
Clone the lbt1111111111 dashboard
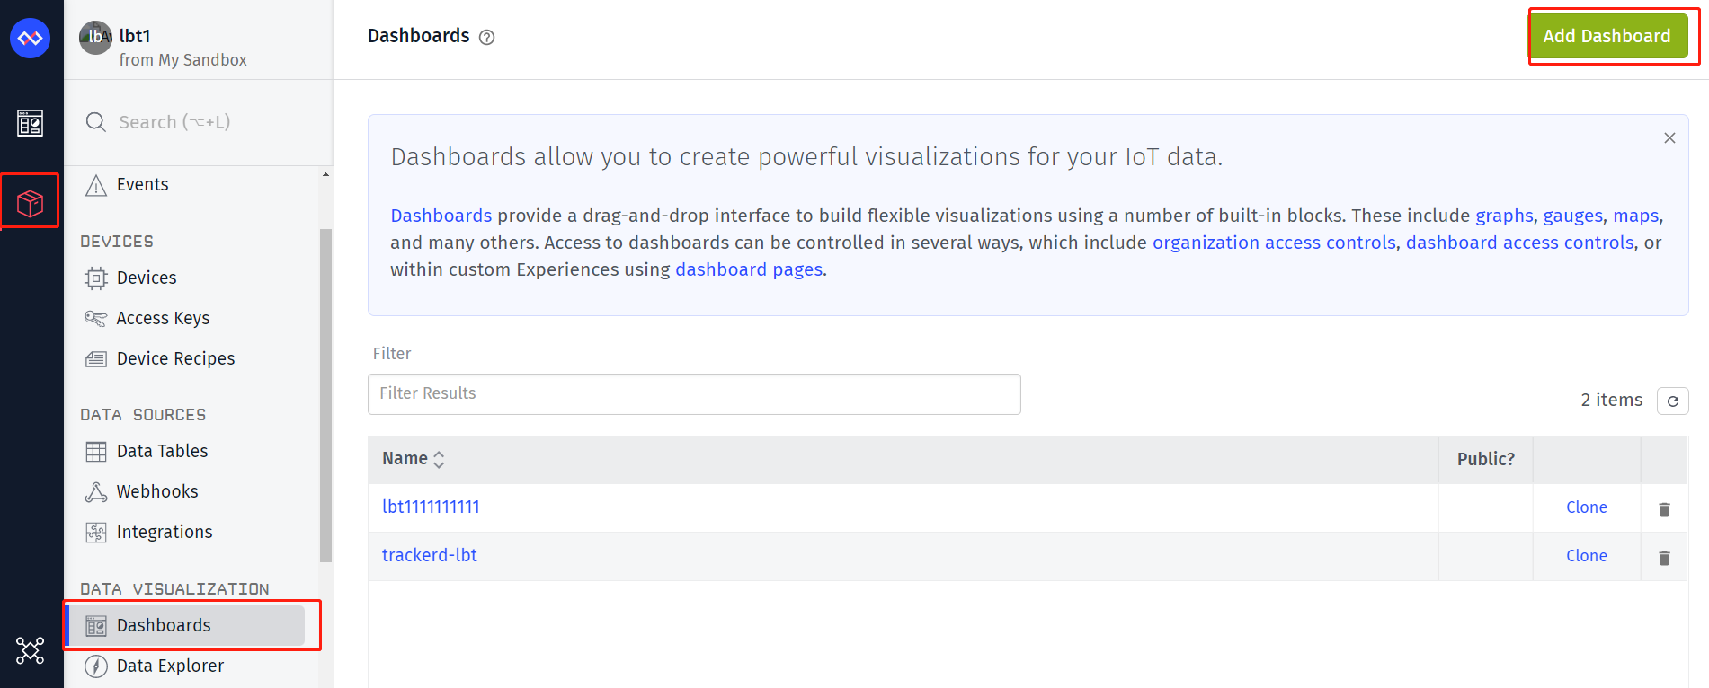(1587, 507)
